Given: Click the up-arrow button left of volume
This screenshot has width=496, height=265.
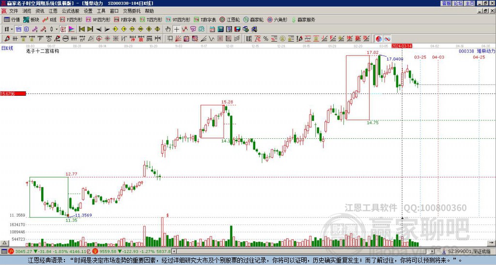Looking at the screenshot, I should pyautogui.click(x=4, y=243).
